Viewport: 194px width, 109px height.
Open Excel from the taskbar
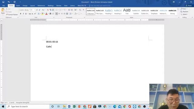75,107
